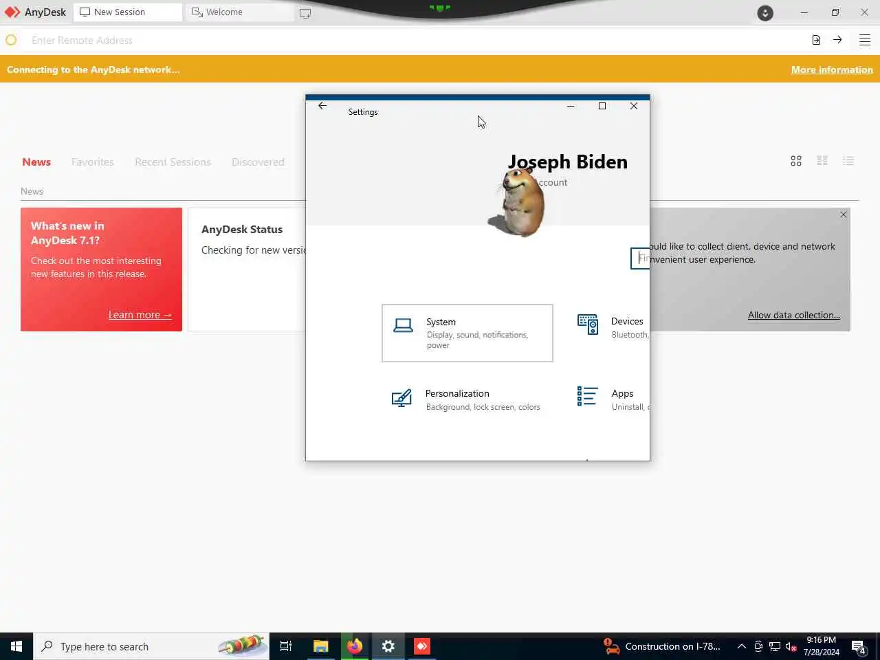Switch to the New Session tab
880x660 pixels.
(x=128, y=12)
